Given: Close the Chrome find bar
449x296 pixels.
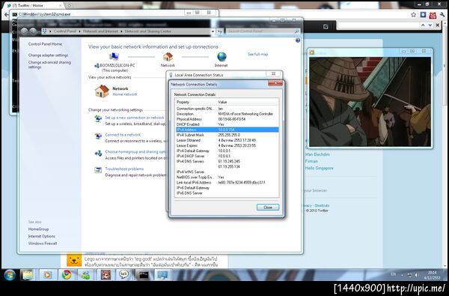Looking at the screenshot, I should (438, 25).
